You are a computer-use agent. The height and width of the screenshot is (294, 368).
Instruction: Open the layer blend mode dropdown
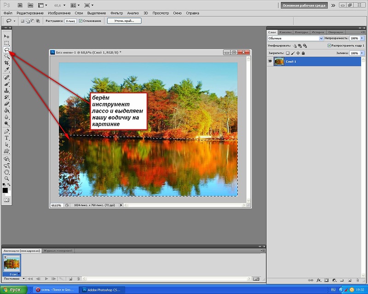pos(295,38)
